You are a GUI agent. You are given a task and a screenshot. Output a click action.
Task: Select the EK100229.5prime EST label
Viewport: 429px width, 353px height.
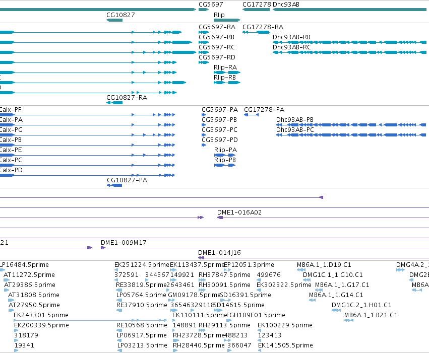pyautogui.click(x=285, y=325)
